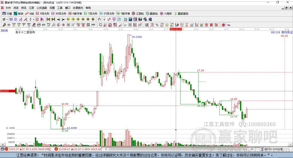Open the T数字表 tool
The image size is (293, 158).
(x=123, y=14)
